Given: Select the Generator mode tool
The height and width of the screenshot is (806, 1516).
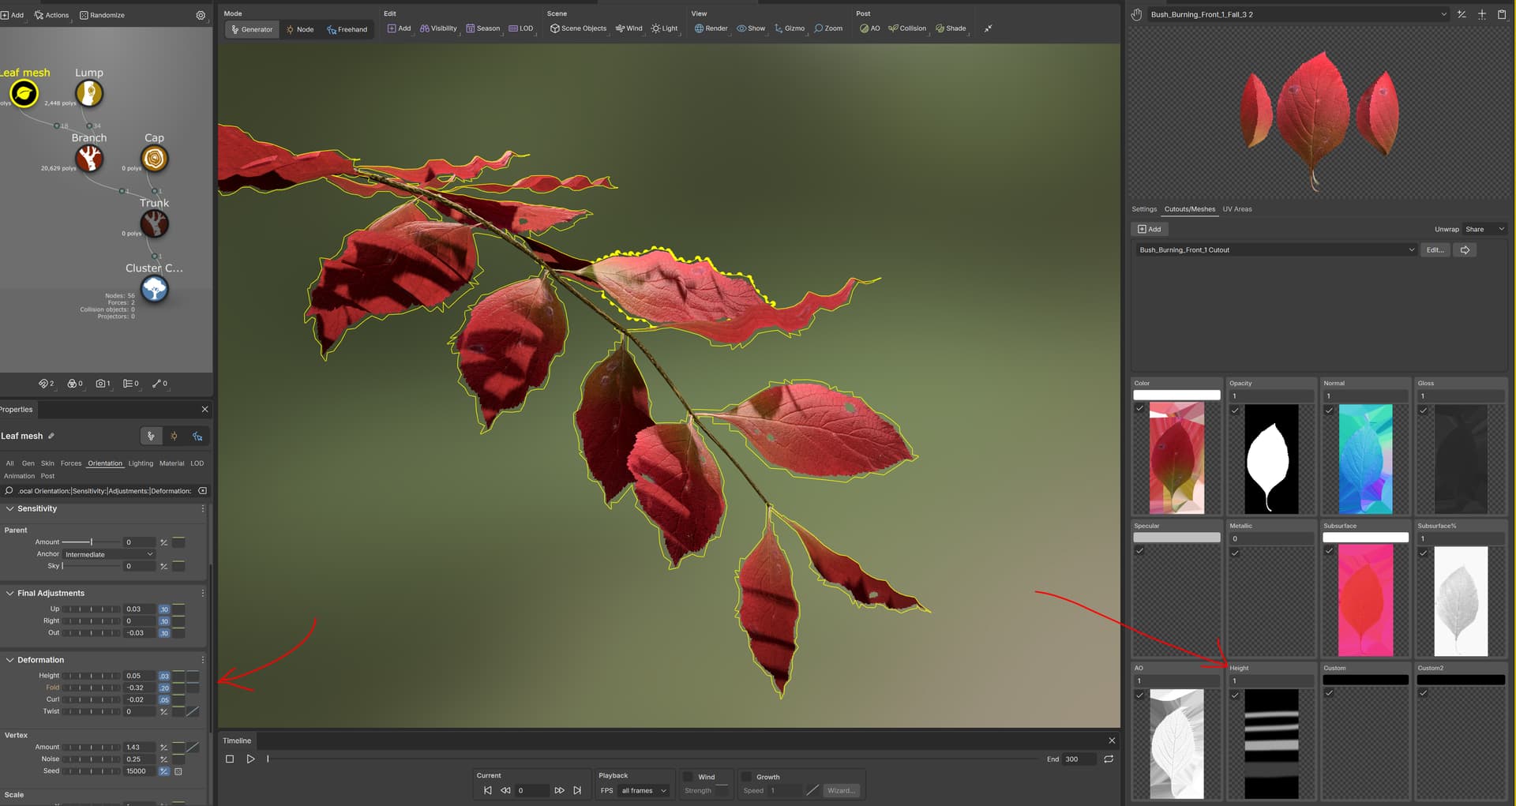Looking at the screenshot, I should point(251,28).
